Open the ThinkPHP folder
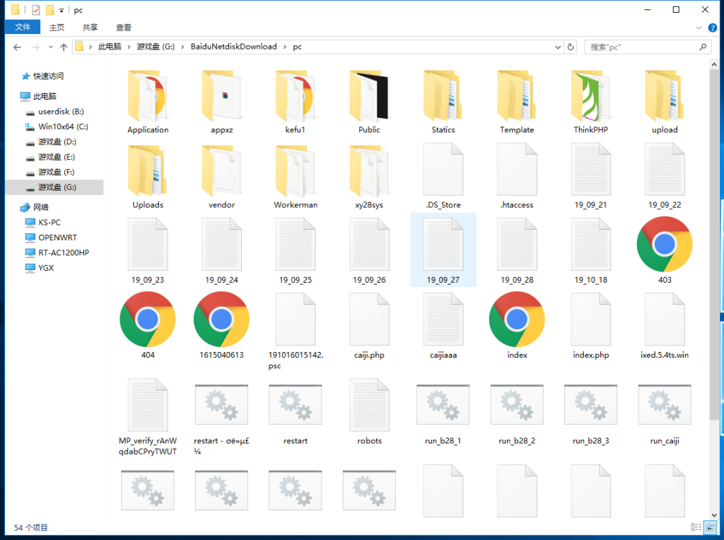The image size is (724, 540). point(591,102)
